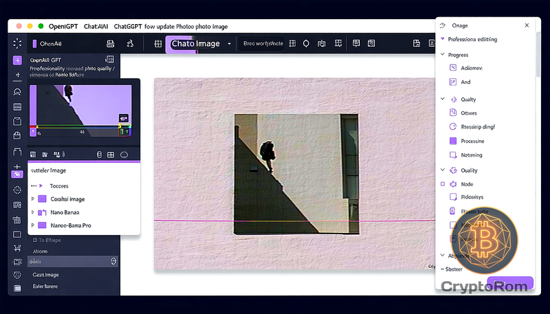Open the bag-shaped icon in the sidebar
The width and height of the screenshot is (550, 314).
[17, 135]
